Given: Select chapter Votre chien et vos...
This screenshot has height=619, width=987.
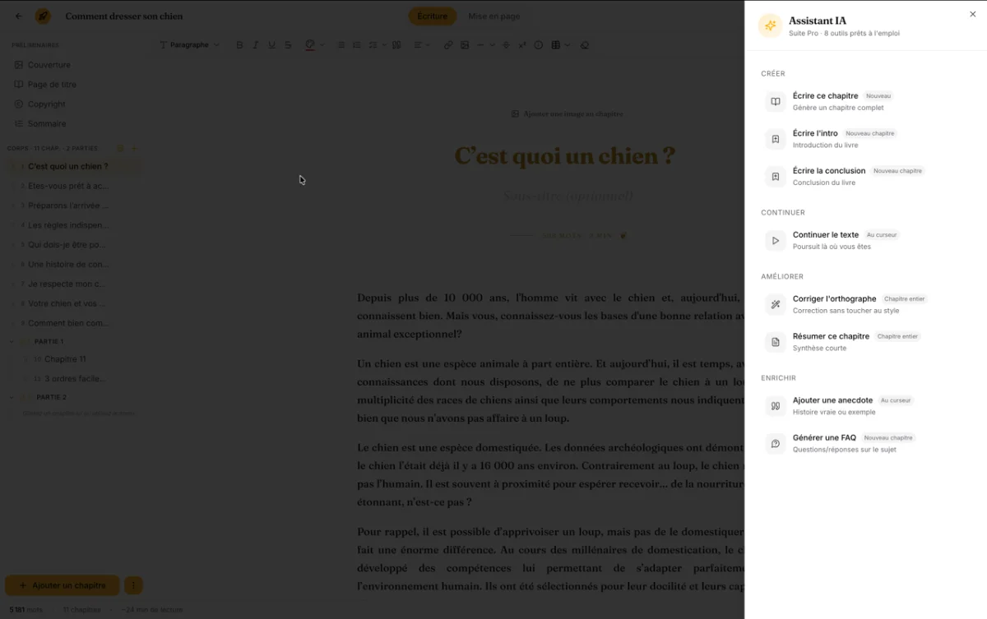Looking at the screenshot, I should click(x=72, y=304).
